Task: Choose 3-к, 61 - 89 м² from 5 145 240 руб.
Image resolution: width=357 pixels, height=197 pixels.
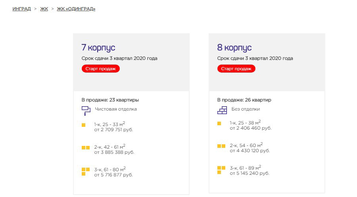Action: coord(250,170)
